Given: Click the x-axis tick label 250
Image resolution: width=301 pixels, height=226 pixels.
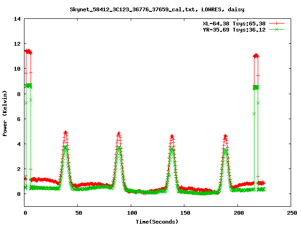Looking at the screenshot, I should pos(292,213).
